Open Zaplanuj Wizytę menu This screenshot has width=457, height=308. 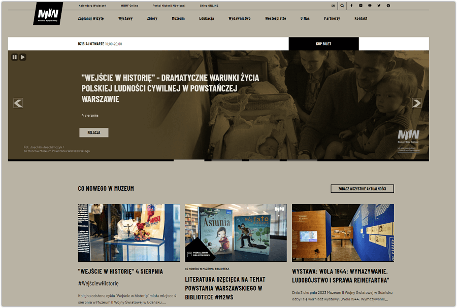pyautogui.click(x=91, y=18)
